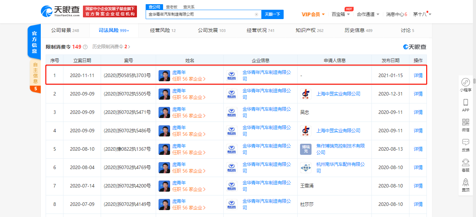The height and width of the screenshot is (217, 476).
Task: Click the 小程序 icon in right sidebar
Action: 466,83
